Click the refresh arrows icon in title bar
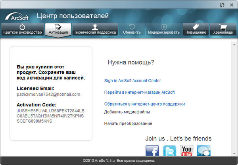The image size is (238, 165). coord(221,5)
